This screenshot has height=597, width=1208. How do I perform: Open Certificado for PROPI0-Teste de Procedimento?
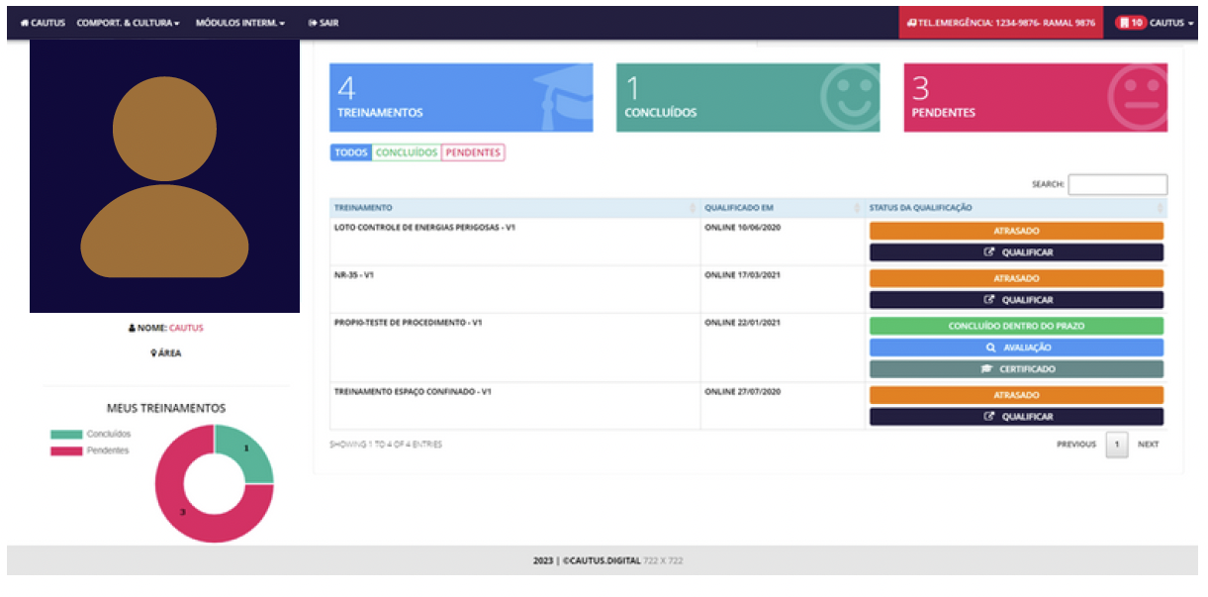pos(1016,369)
